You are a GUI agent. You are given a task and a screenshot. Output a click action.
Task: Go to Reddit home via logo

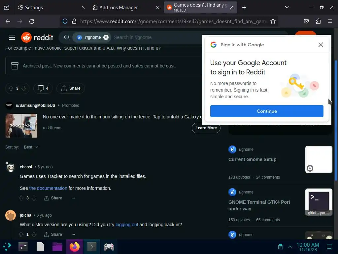37,37
